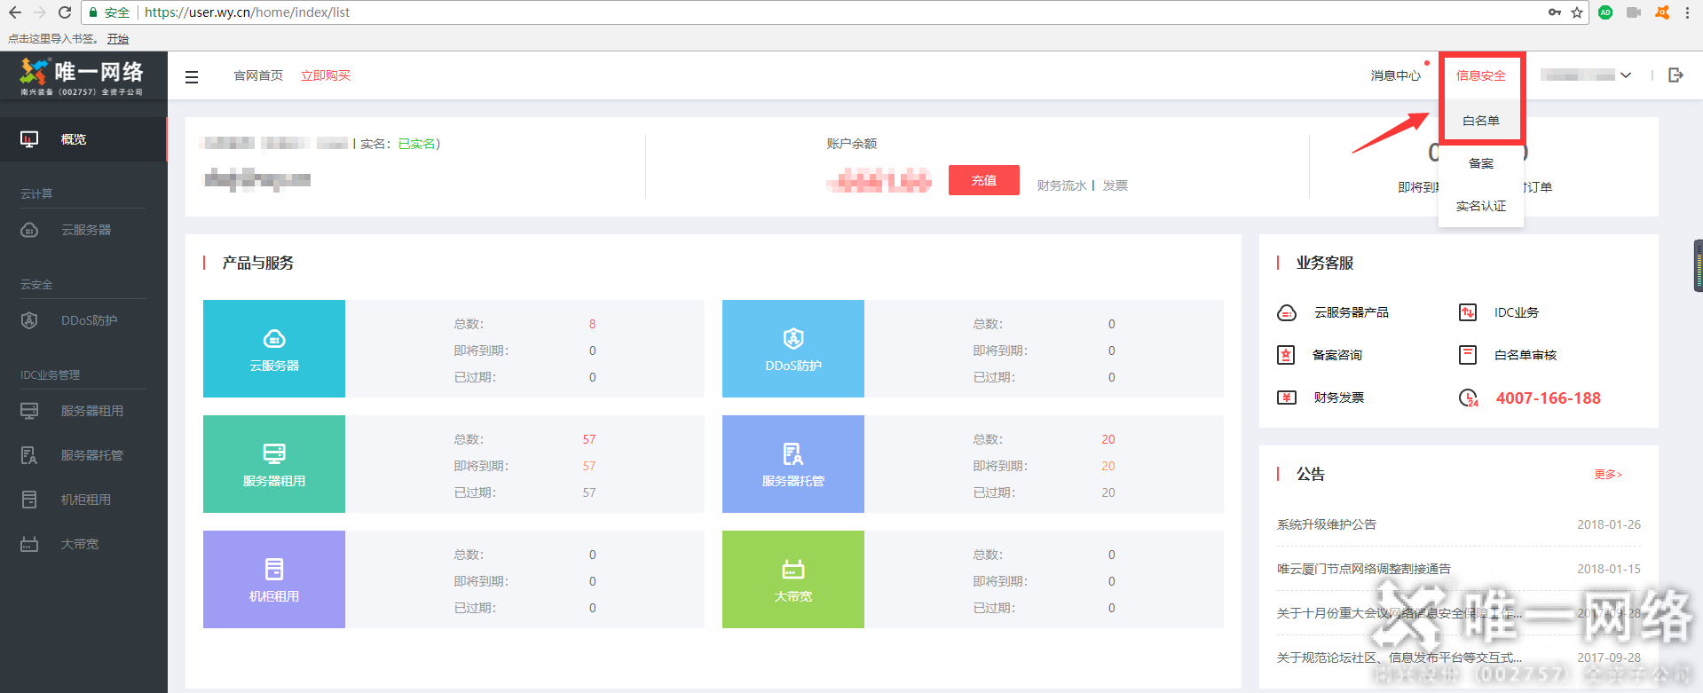Click the logout icon in the header
The width and height of the screenshot is (1703, 693).
click(1675, 75)
